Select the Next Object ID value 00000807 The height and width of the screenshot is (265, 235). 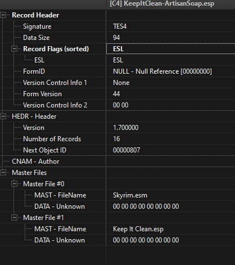click(x=126, y=150)
